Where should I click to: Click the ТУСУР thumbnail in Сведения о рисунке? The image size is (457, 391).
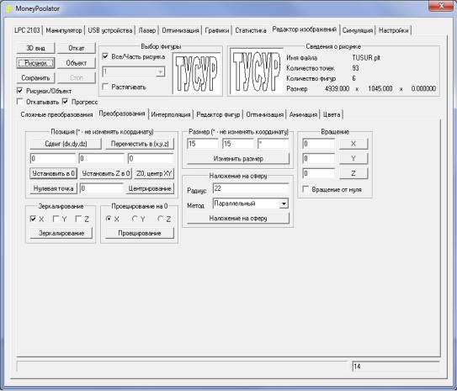(256, 71)
